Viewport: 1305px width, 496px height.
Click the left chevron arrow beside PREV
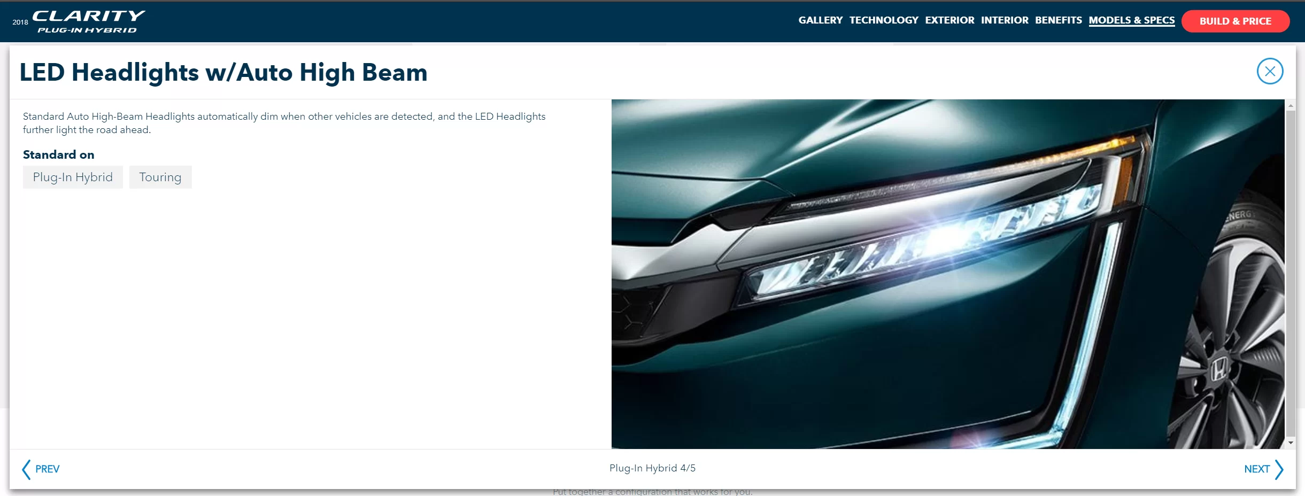point(26,469)
